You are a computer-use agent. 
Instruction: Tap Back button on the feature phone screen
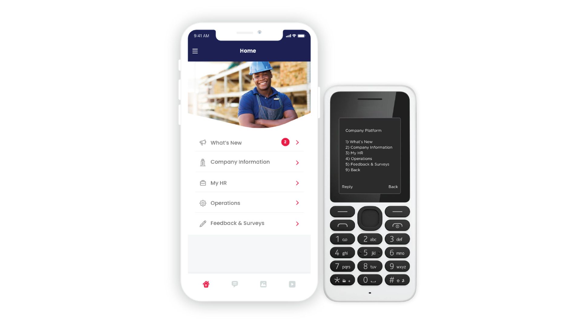(x=393, y=186)
